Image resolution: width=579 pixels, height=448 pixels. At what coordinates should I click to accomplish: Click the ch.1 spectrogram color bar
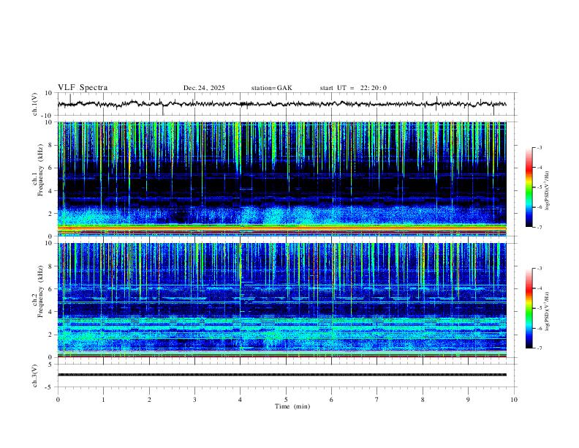[529, 187]
